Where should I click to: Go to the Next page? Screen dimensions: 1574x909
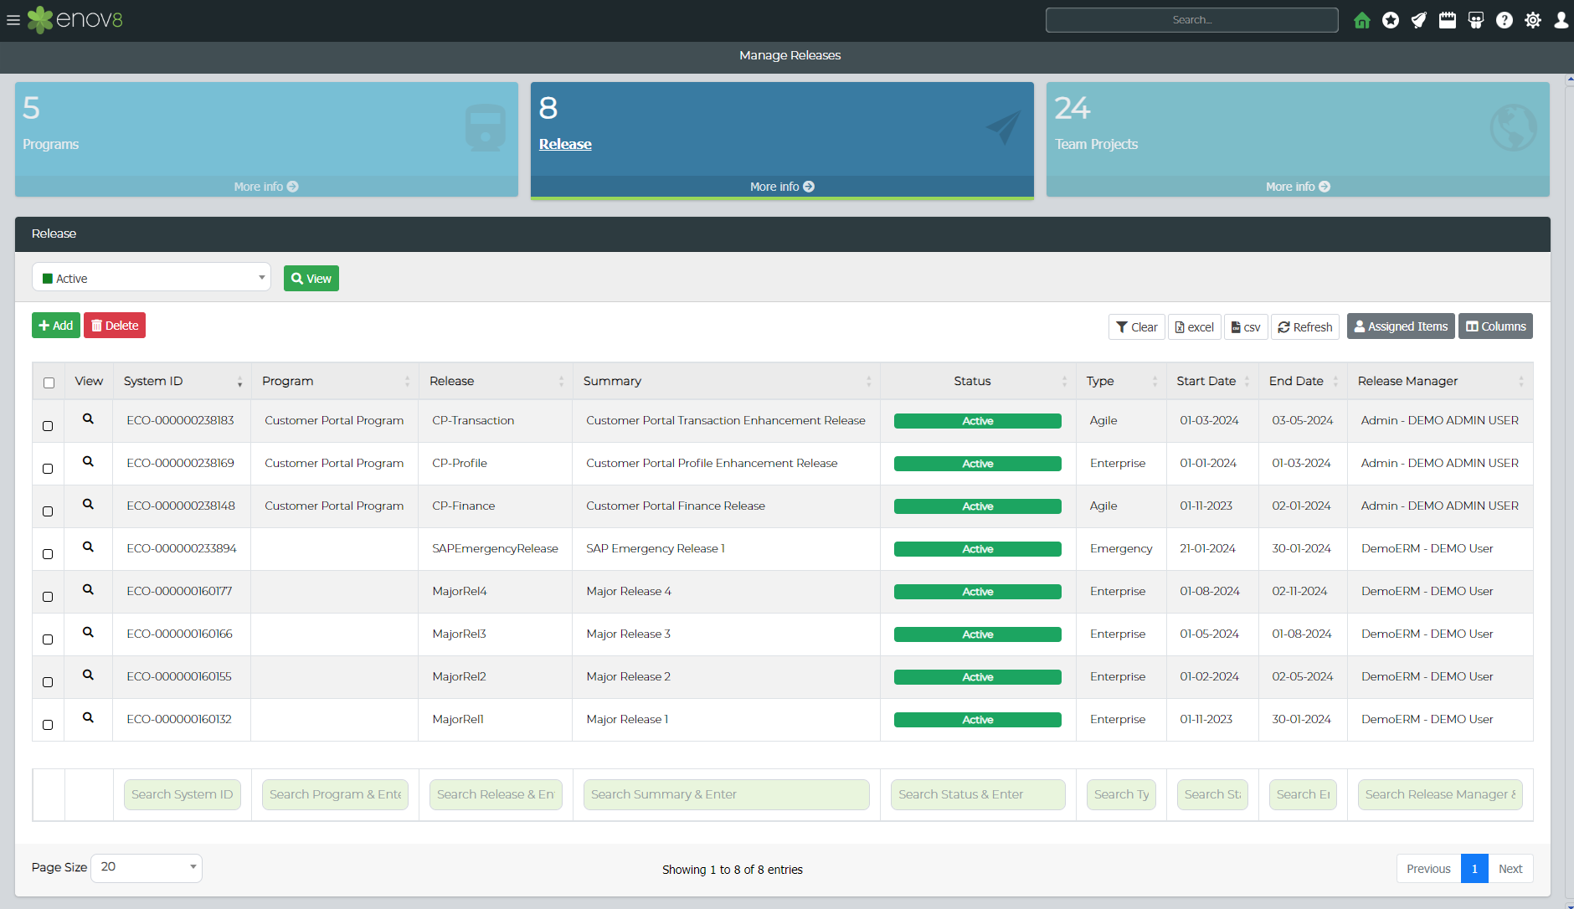1510,869
